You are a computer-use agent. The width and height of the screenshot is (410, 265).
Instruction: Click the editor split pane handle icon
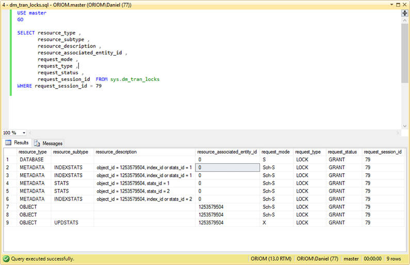point(405,13)
